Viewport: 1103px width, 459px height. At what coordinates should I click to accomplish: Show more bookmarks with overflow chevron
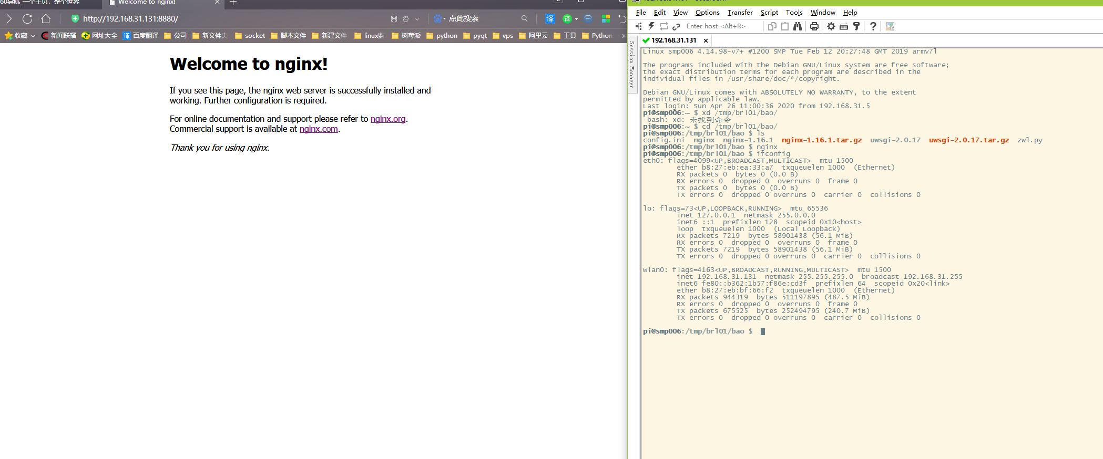pos(624,36)
